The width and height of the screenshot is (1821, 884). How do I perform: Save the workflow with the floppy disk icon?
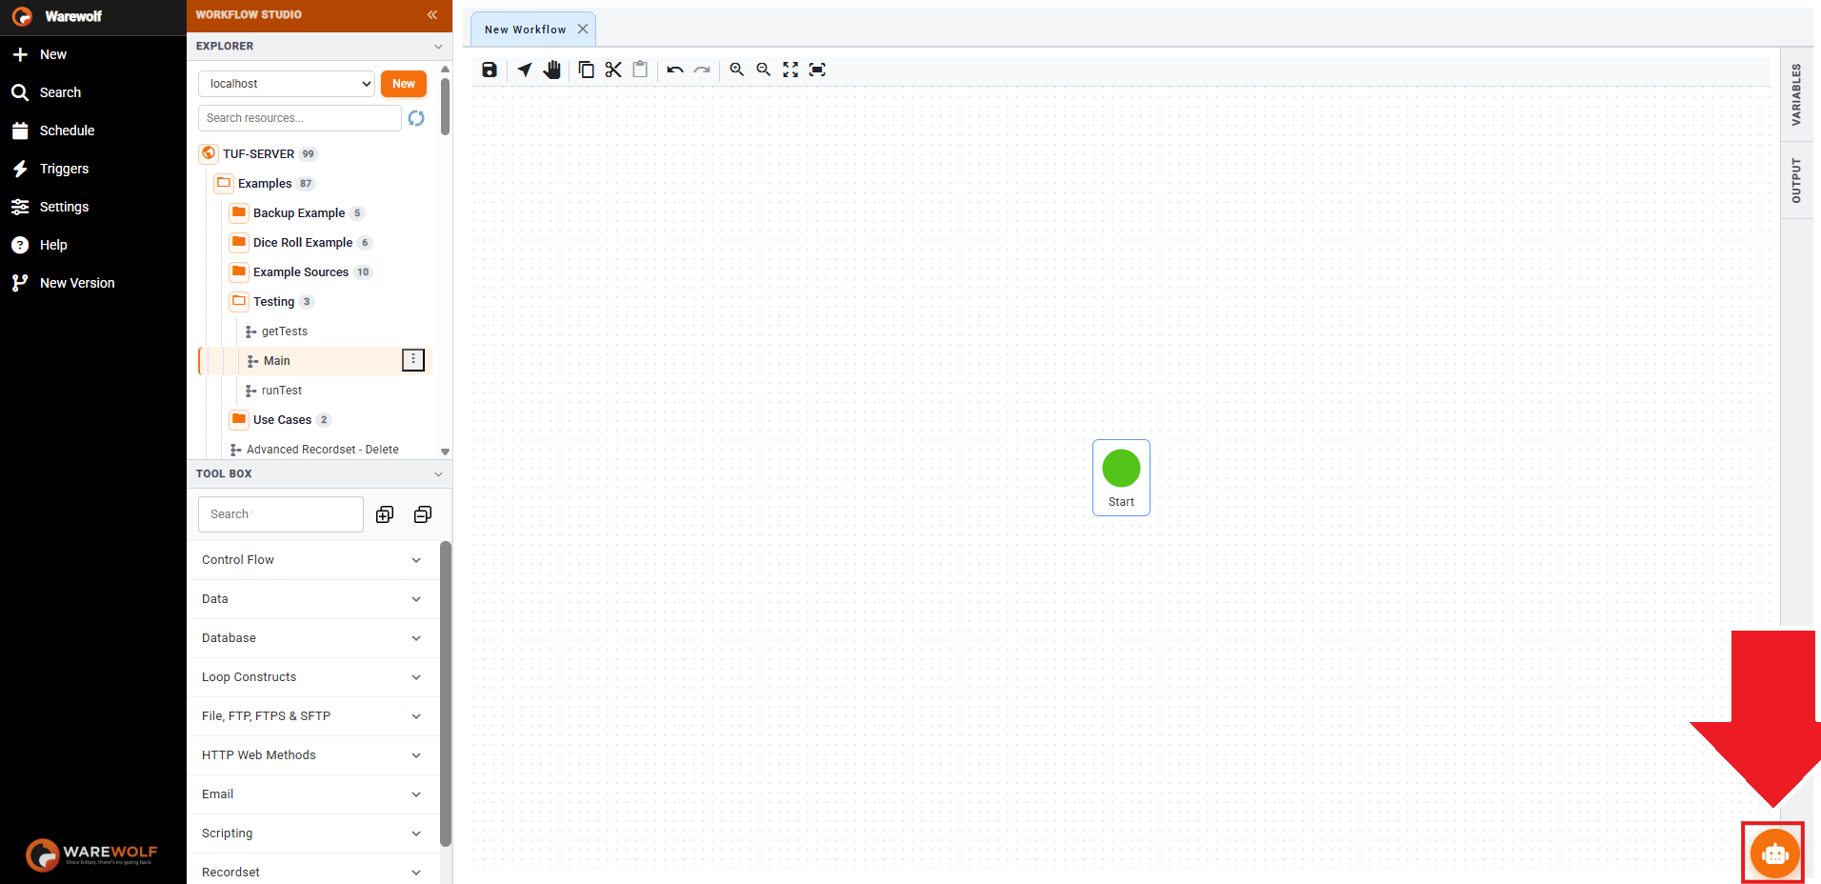490,70
